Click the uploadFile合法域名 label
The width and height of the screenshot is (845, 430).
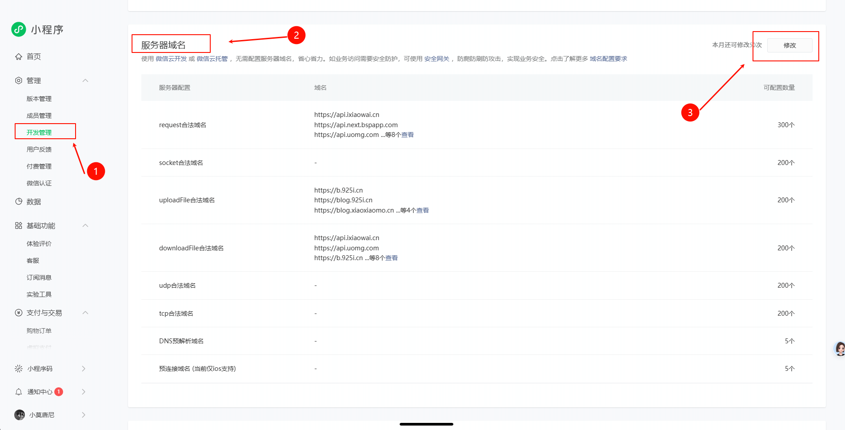pyautogui.click(x=187, y=200)
